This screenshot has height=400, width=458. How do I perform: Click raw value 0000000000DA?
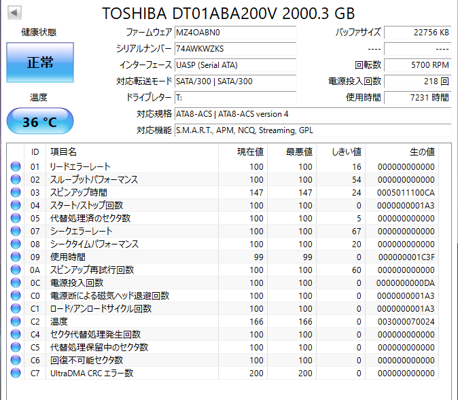click(x=406, y=283)
